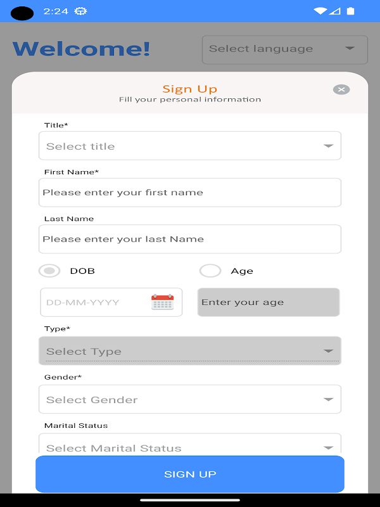Focus the last name input field

tap(189, 240)
